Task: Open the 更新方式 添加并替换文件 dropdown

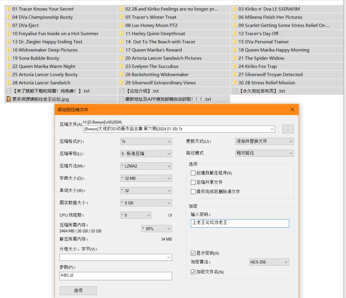Action: [x=264, y=141]
